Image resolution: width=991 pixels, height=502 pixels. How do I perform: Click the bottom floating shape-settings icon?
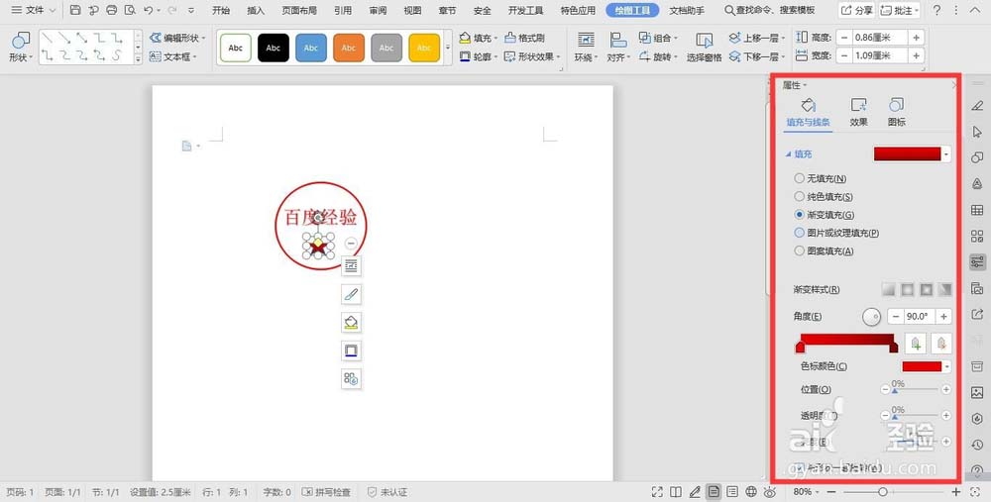(x=352, y=379)
